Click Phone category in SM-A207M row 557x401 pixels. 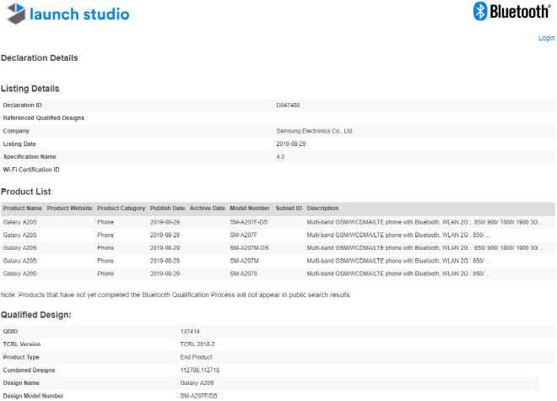point(105,261)
